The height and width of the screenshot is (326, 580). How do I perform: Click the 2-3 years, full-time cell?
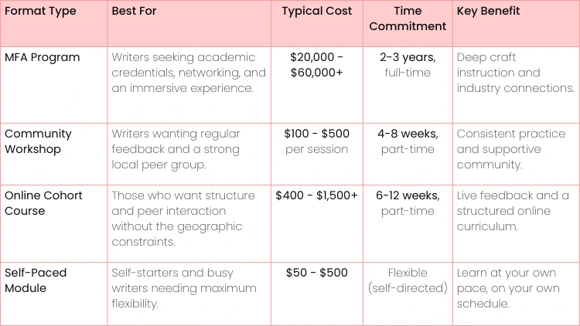coord(408,65)
